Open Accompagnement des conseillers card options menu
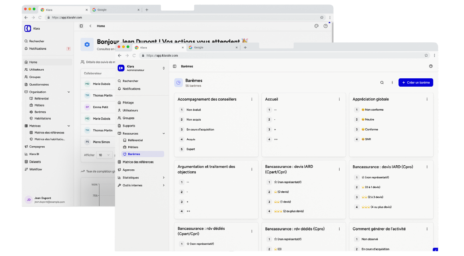464x256 pixels. (252, 99)
